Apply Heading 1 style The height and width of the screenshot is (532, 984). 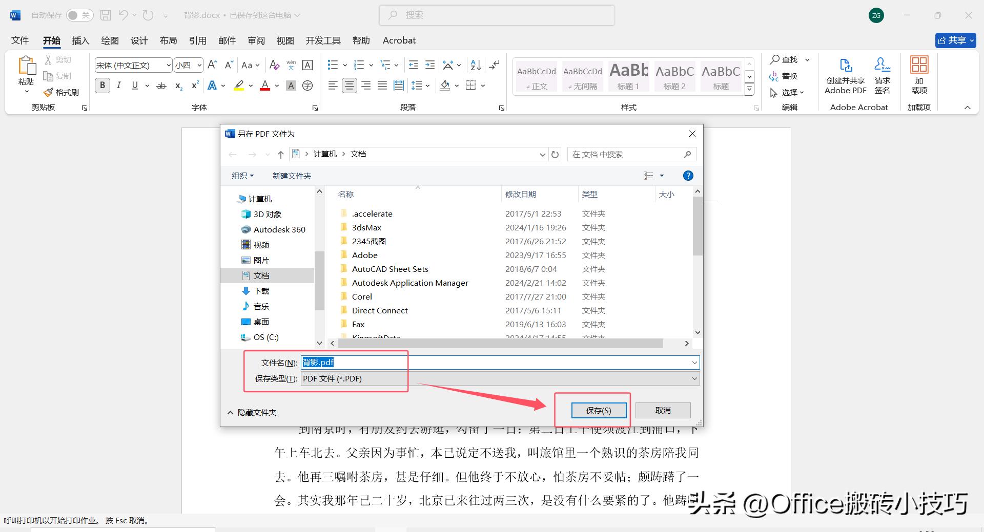click(629, 76)
